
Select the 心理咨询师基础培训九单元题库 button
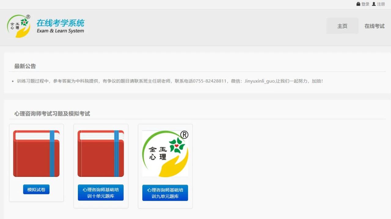click(x=165, y=193)
